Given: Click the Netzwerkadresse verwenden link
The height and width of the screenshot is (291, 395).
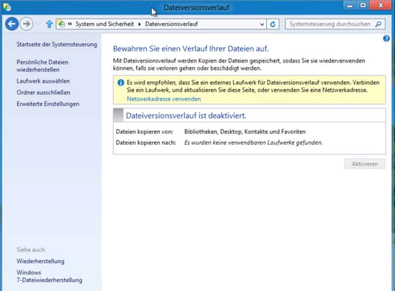Looking at the screenshot, I should [x=164, y=98].
